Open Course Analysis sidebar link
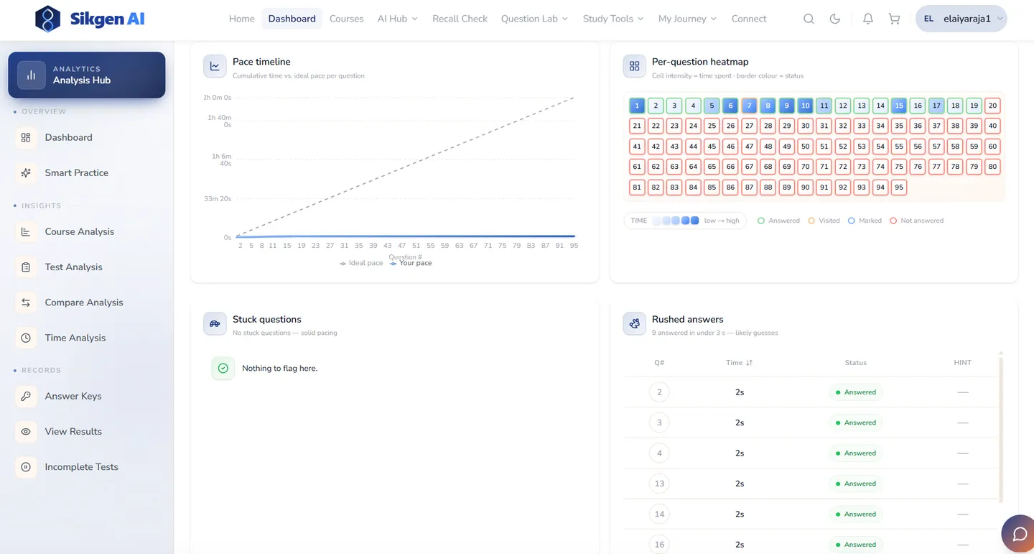The image size is (1034, 554). click(x=80, y=231)
